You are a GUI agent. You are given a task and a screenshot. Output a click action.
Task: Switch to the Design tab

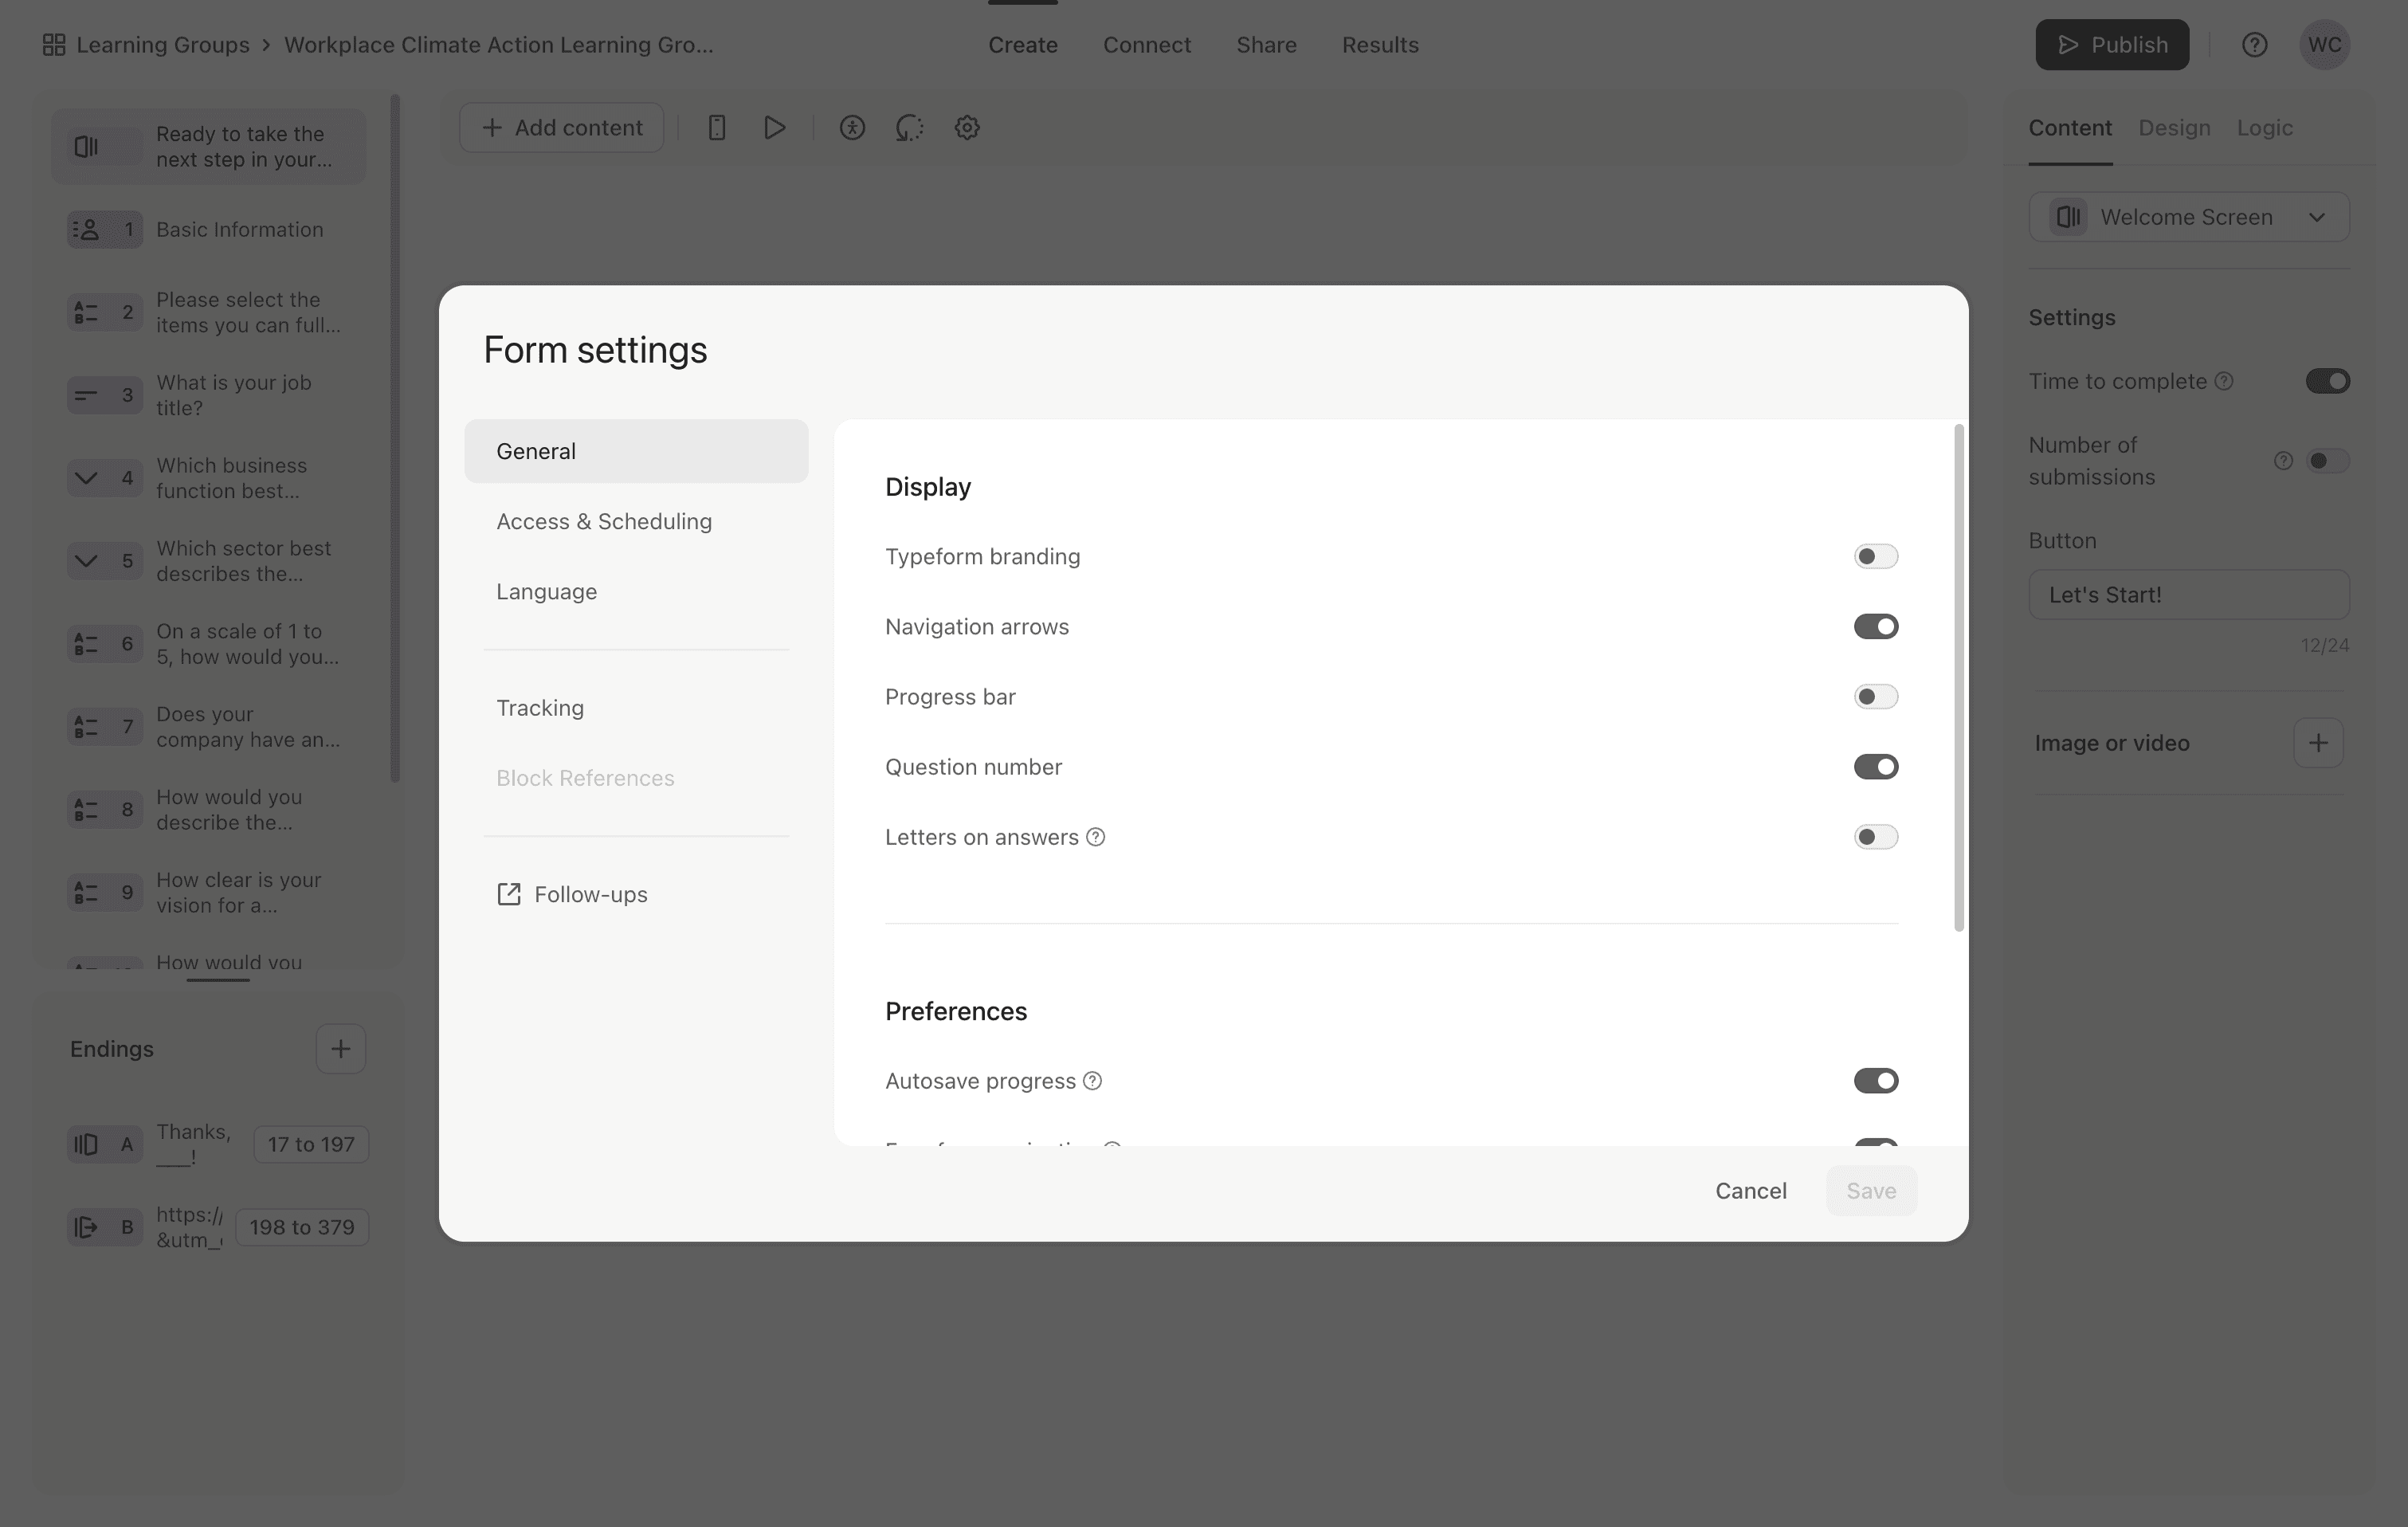[x=2174, y=128]
